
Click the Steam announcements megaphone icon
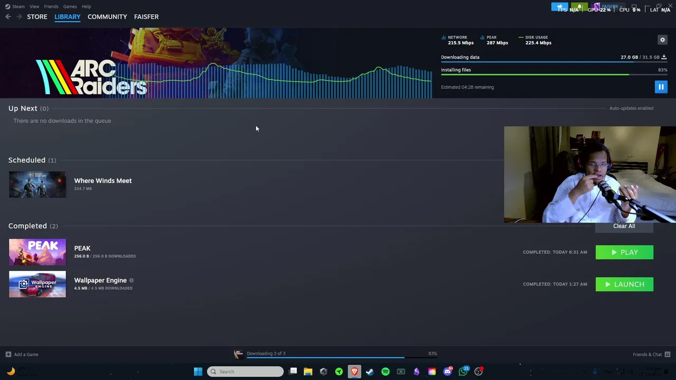[560, 7]
